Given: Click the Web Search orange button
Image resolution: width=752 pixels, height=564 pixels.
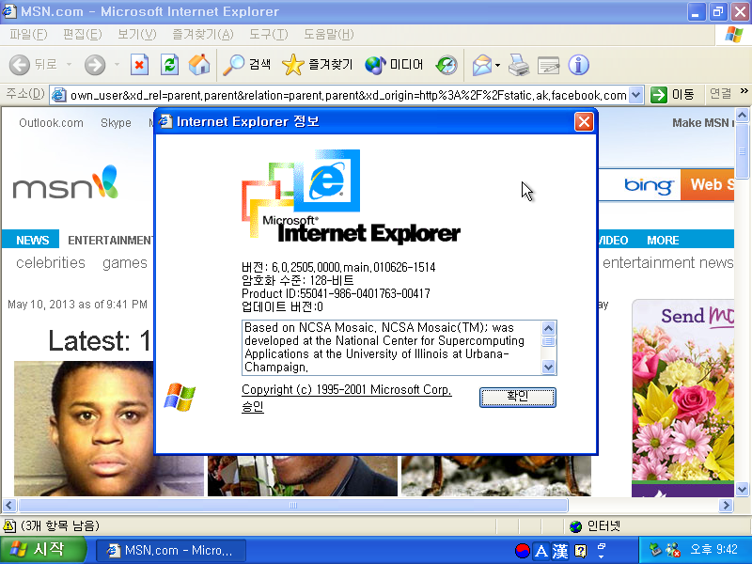Looking at the screenshot, I should click(x=707, y=184).
